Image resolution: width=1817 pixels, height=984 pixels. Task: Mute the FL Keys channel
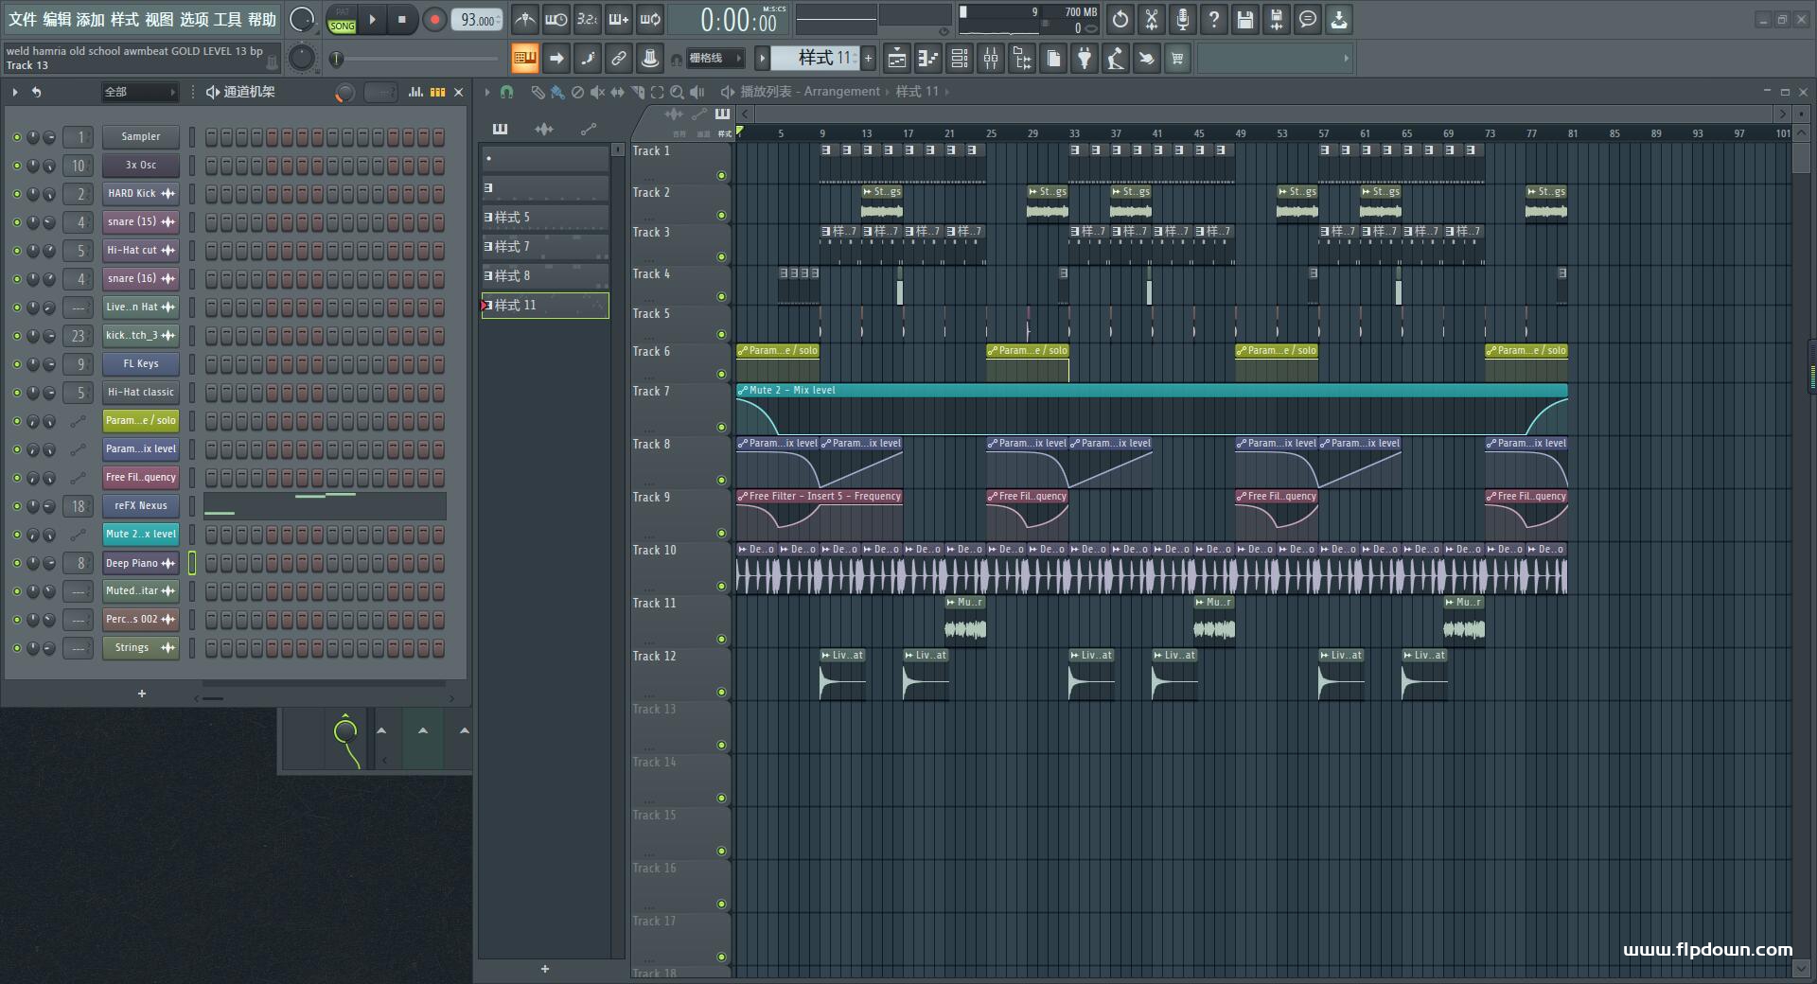tap(16, 364)
